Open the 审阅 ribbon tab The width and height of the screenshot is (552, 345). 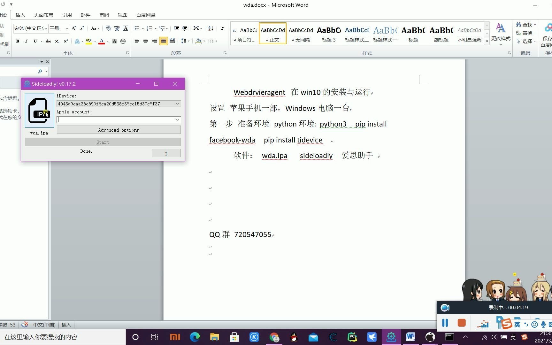(104, 15)
